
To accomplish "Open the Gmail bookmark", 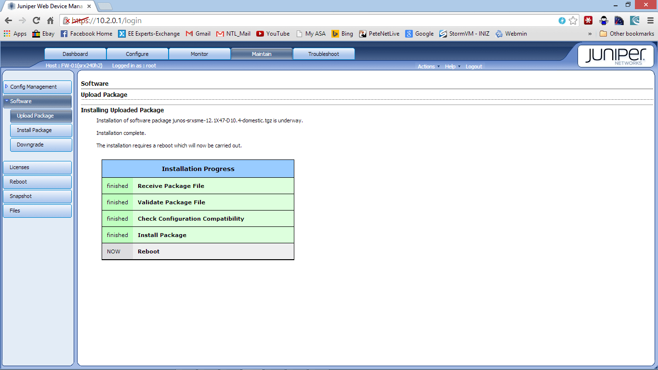I will tap(198, 34).
